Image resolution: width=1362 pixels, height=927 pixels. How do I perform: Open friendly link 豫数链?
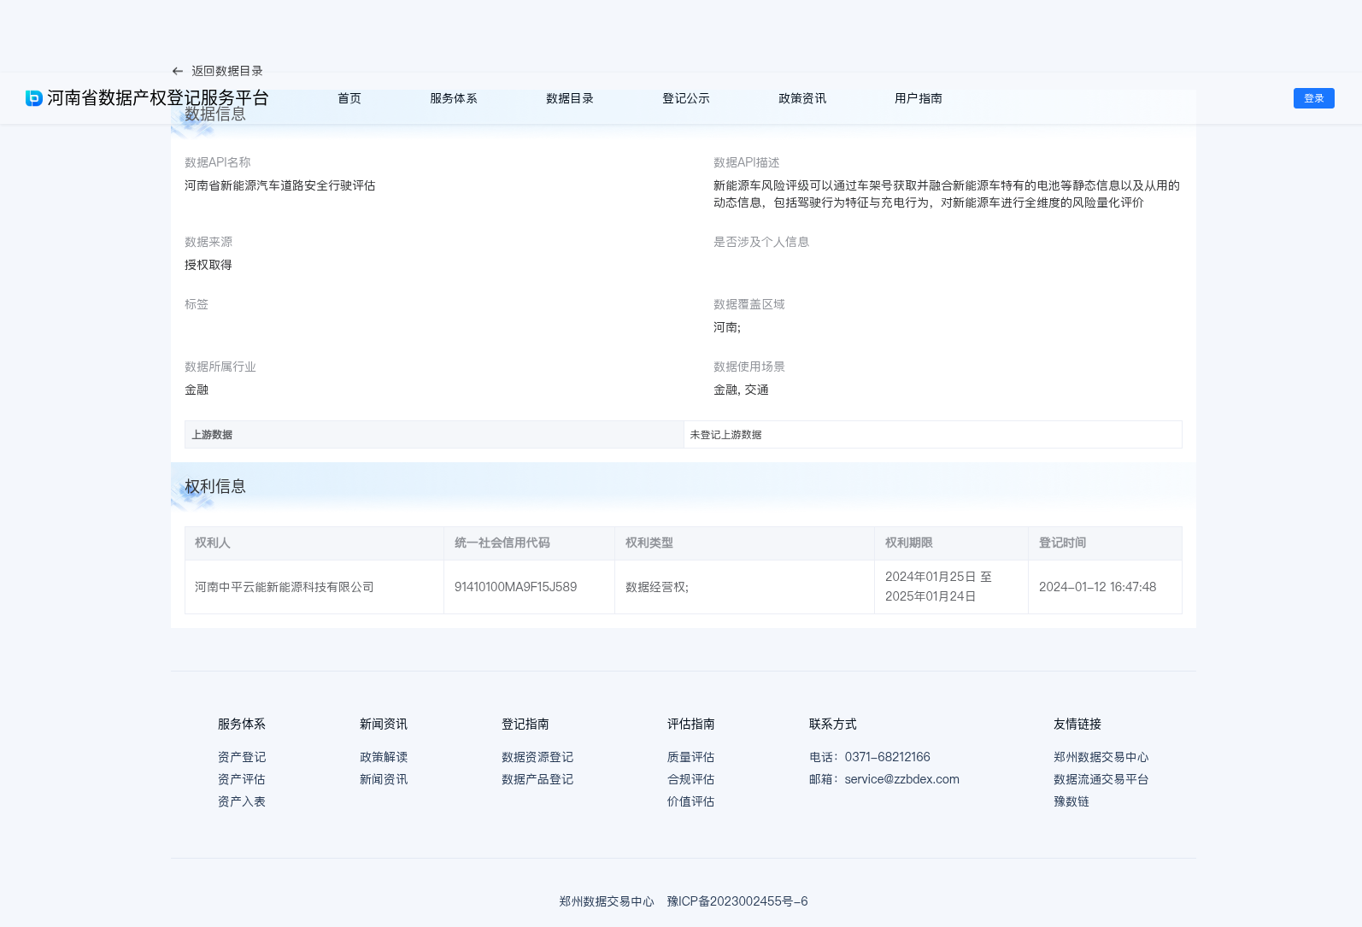click(1071, 801)
